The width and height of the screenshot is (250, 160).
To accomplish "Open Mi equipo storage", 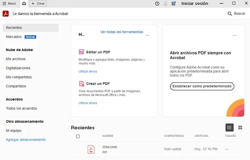I will (14, 131).
